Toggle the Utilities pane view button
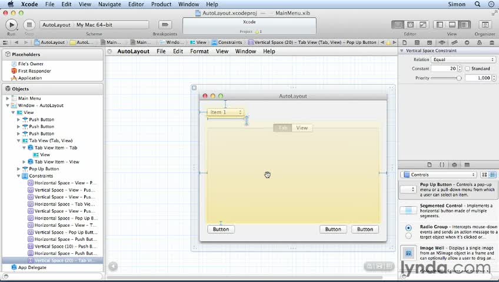 coord(465,25)
